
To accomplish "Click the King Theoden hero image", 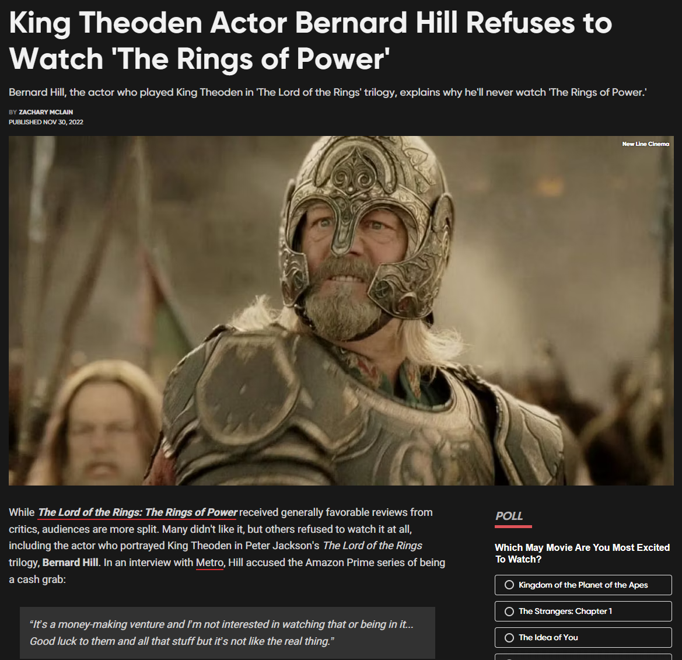I will tap(341, 310).
